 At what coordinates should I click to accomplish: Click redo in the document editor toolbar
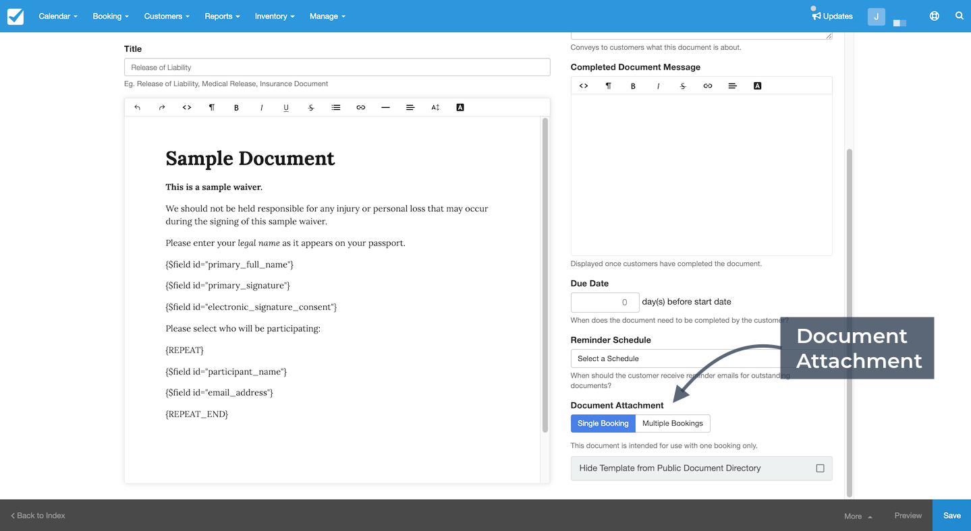tap(162, 108)
